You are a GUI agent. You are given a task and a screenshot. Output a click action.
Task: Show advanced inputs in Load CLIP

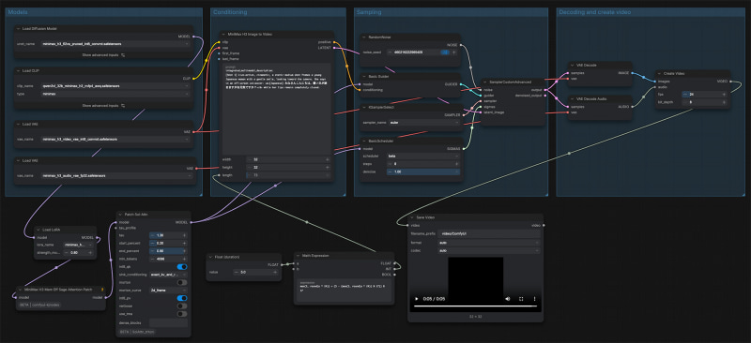(x=103, y=105)
